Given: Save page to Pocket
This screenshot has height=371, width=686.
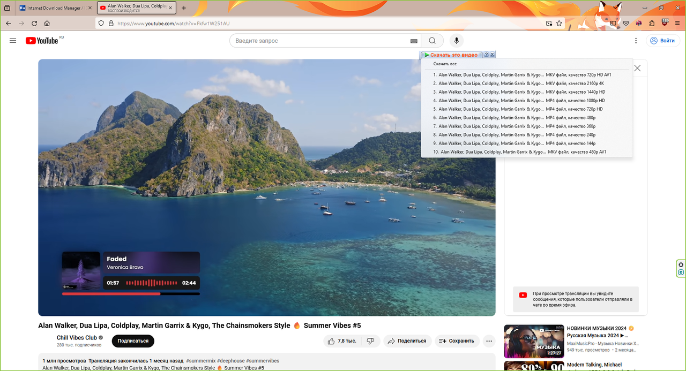Looking at the screenshot, I should 626,24.
